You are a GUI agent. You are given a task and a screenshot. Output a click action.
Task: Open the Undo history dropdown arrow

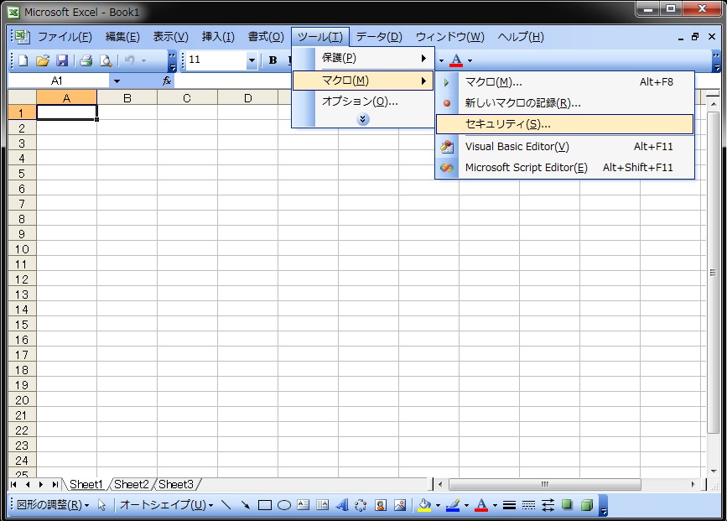(143, 60)
